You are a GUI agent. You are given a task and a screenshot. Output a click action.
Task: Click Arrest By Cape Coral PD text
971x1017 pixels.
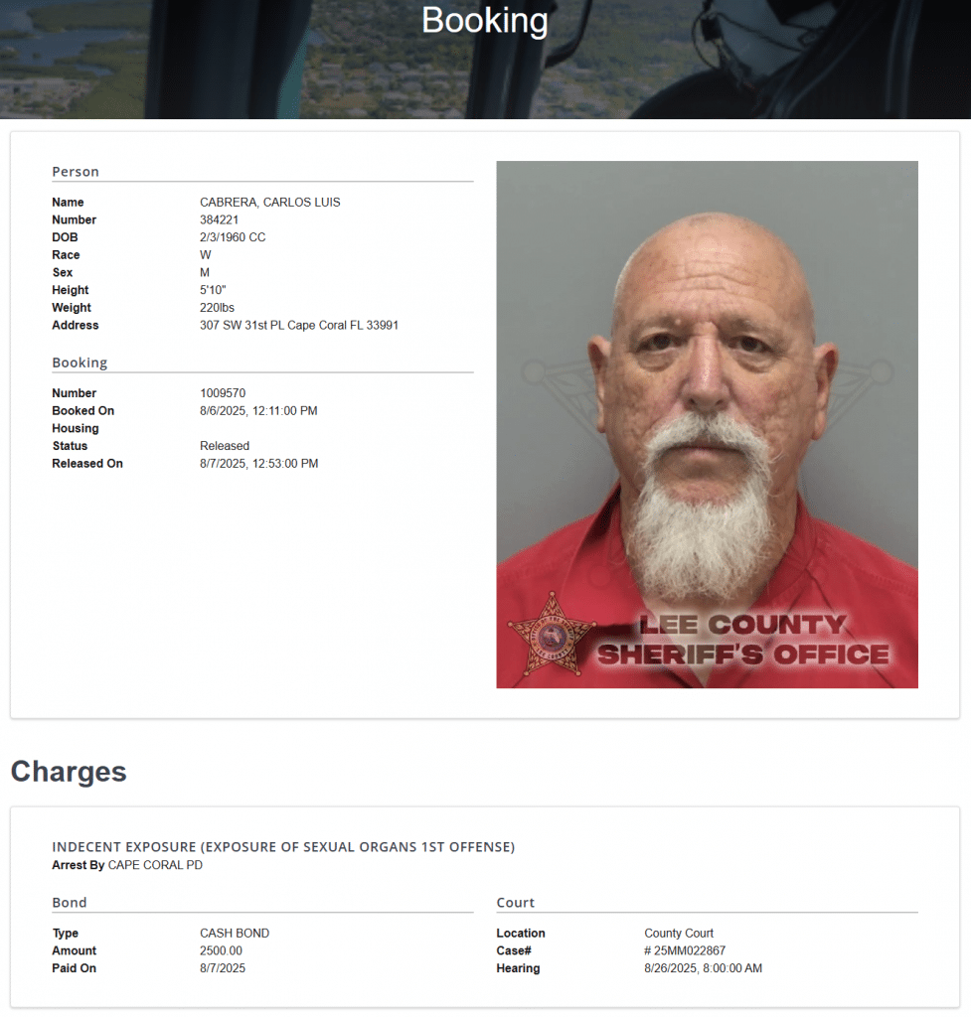127,865
